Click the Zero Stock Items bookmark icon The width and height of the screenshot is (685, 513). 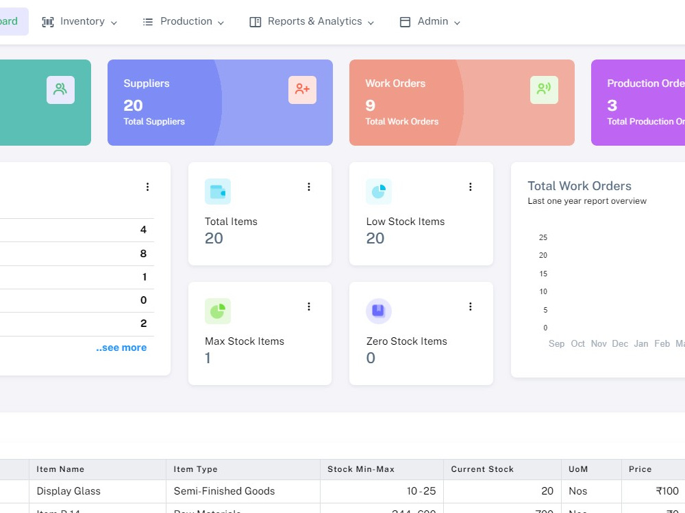tap(378, 311)
